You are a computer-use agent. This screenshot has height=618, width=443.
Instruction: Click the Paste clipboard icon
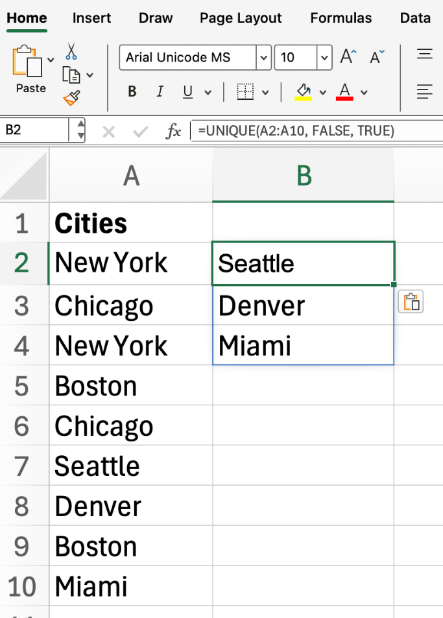pyautogui.click(x=25, y=62)
